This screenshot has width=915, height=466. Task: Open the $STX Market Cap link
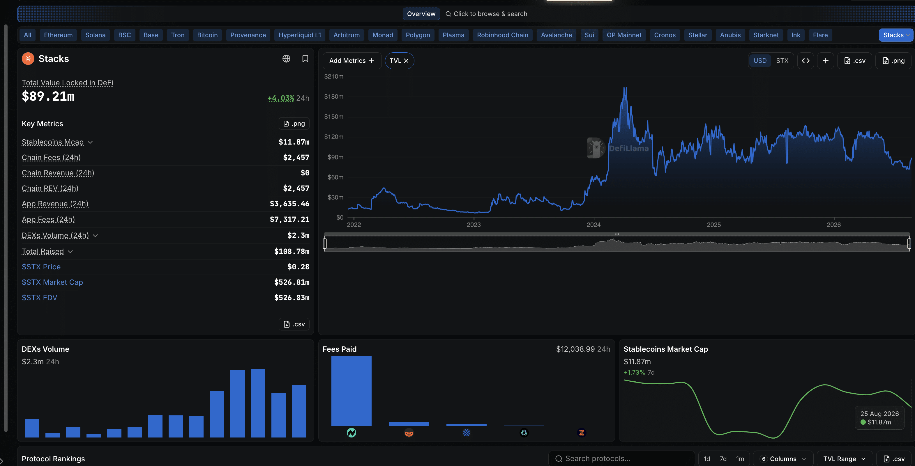pos(52,282)
